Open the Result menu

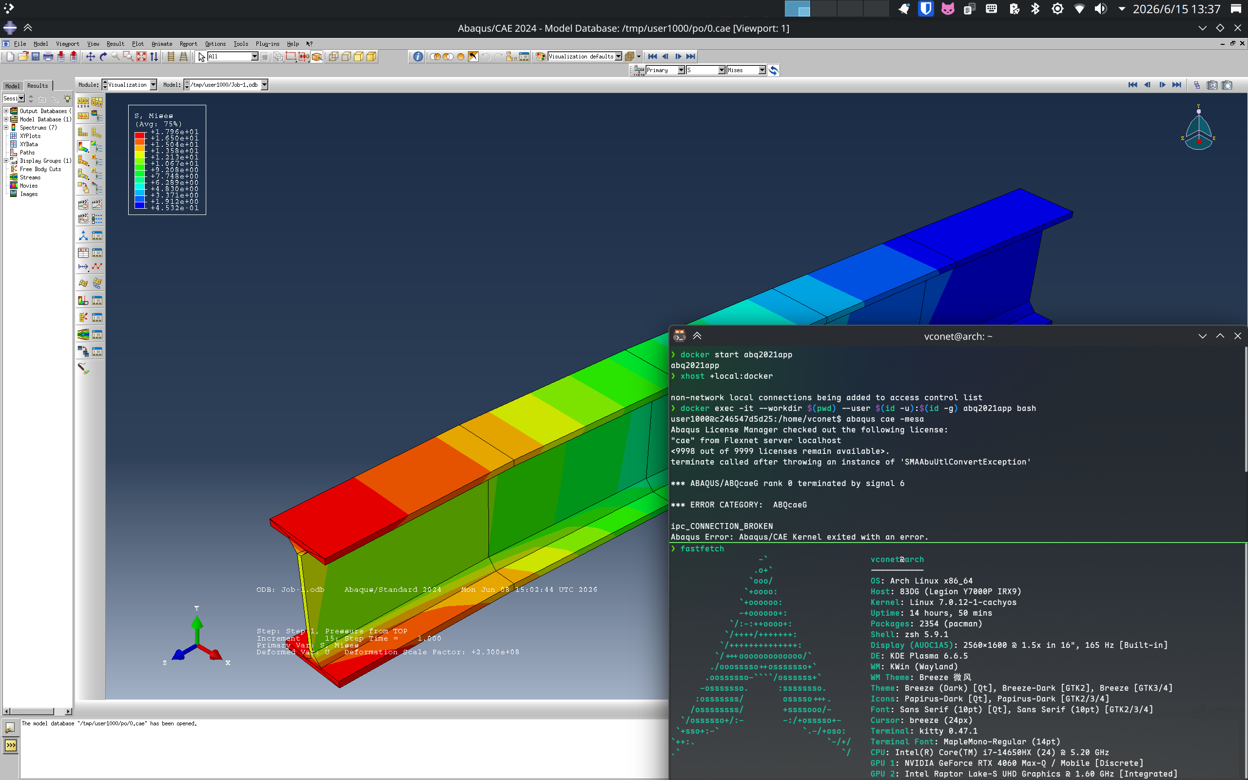coord(116,44)
